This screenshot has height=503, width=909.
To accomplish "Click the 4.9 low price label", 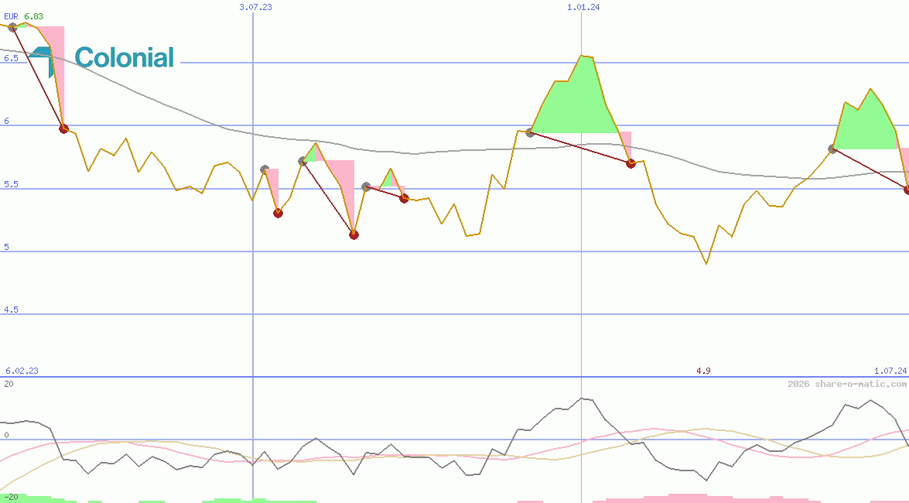I will [x=702, y=371].
